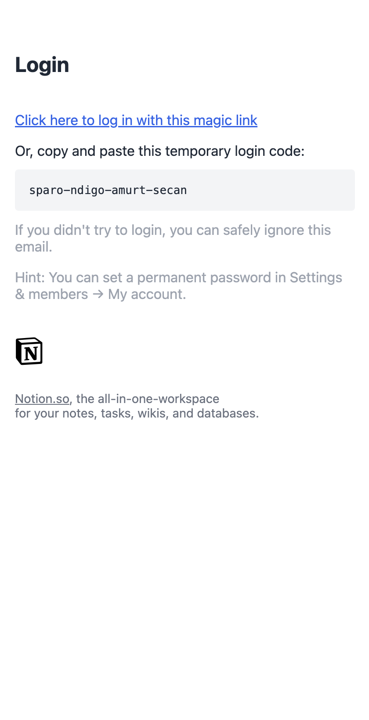Click the "secan" segment of the login code

click(170, 190)
